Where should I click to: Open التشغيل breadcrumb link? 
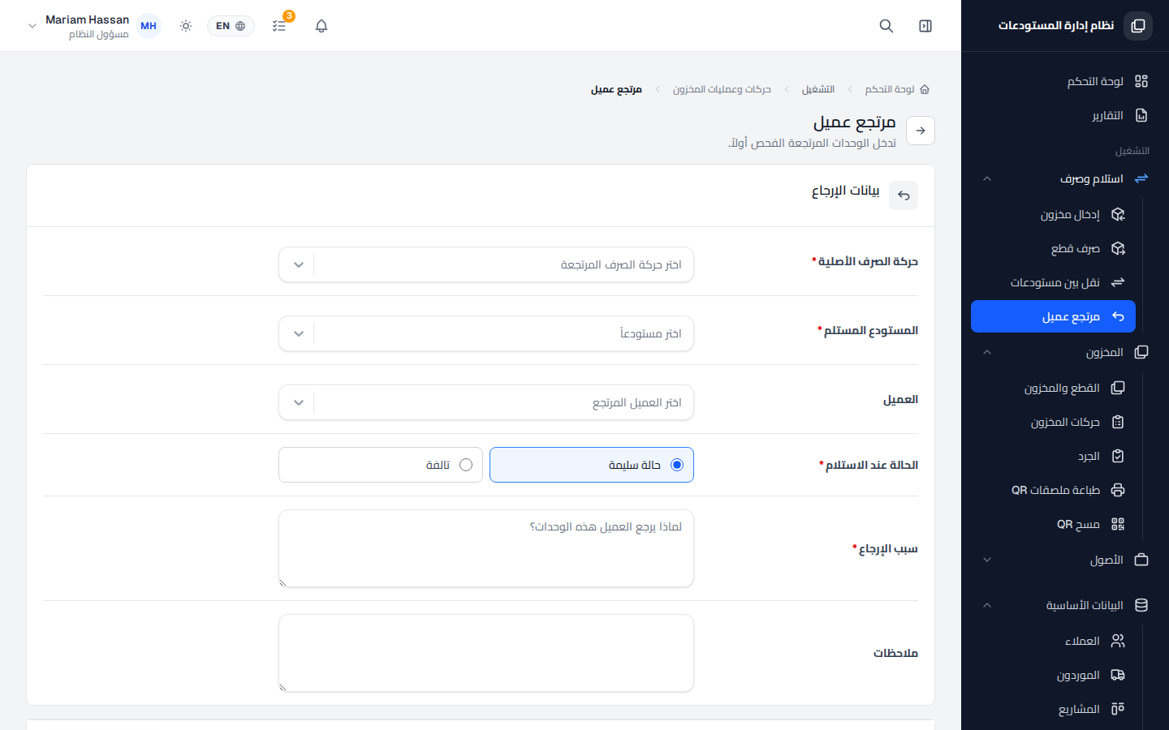click(x=818, y=89)
